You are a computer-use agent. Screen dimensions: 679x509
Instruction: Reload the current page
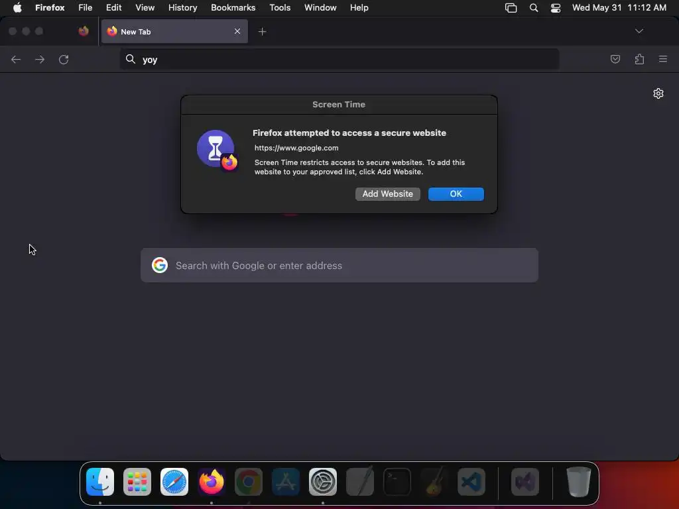pyautogui.click(x=64, y=59)
